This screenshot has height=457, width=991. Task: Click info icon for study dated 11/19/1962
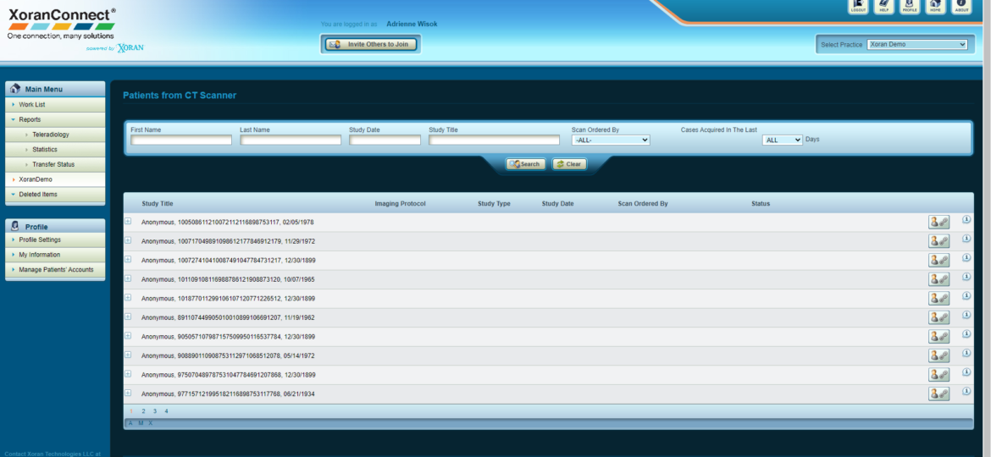[966, 316]
